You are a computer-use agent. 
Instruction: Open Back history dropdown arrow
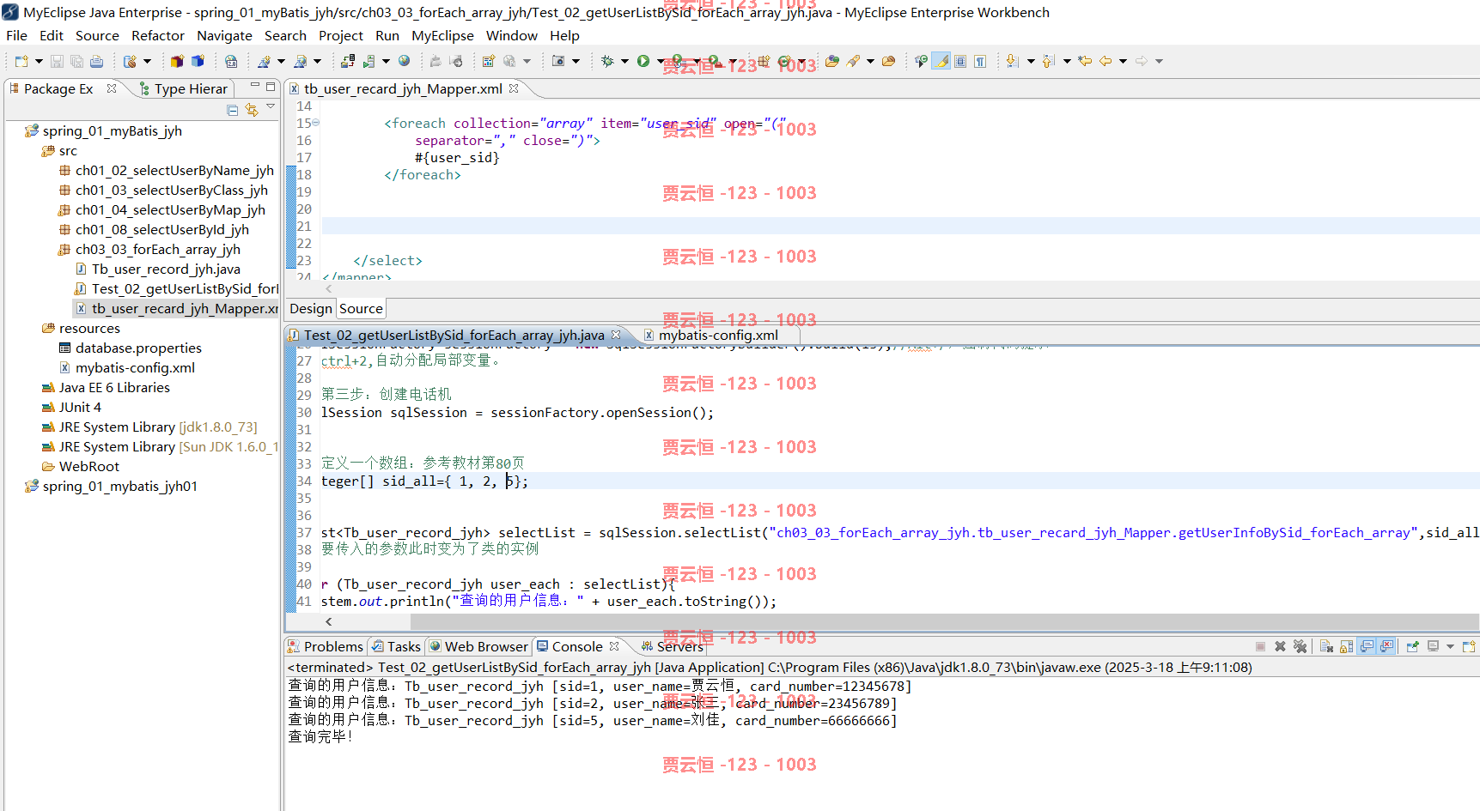click(x=1123, y=61)
